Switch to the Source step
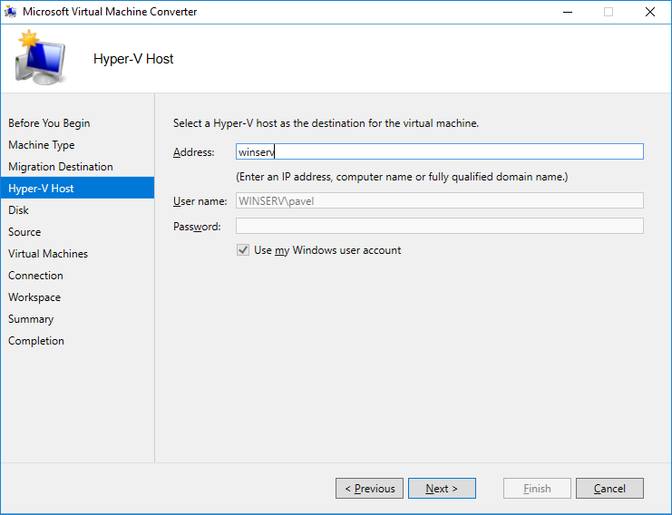The height and width of the screenshot is (515, 672). point(24,232)
